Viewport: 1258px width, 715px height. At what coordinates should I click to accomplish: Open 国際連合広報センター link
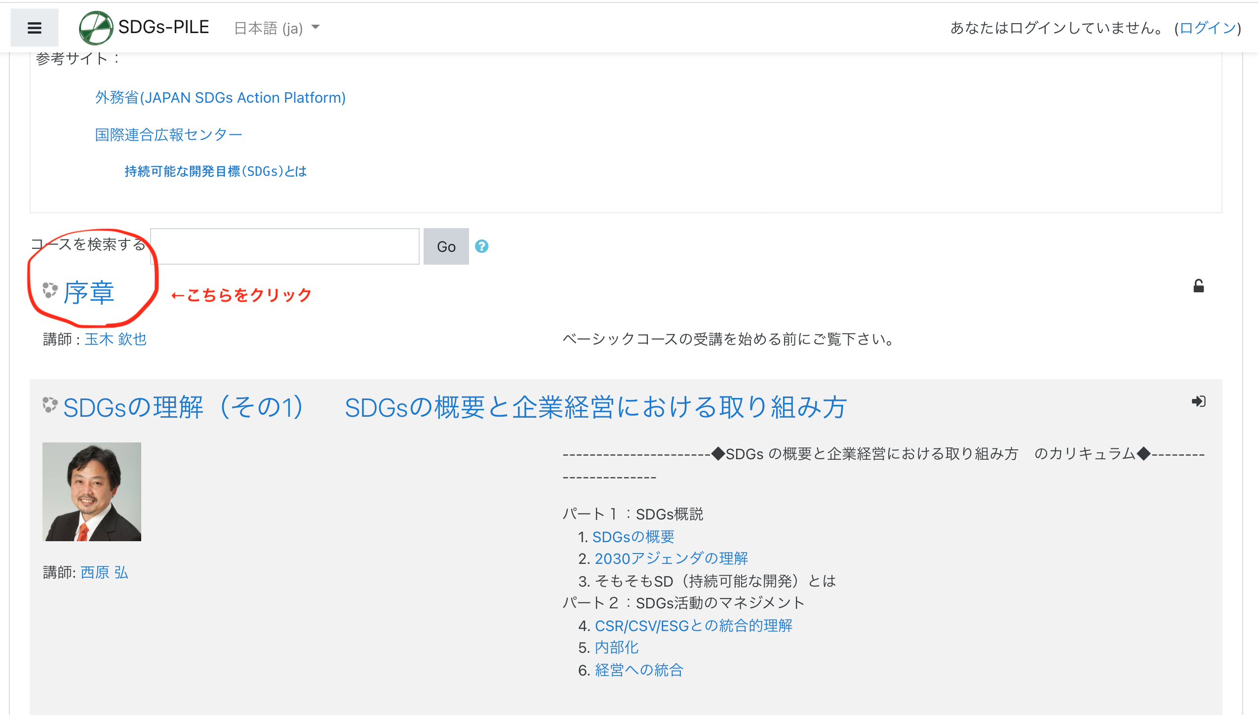(x=168, y=135)
